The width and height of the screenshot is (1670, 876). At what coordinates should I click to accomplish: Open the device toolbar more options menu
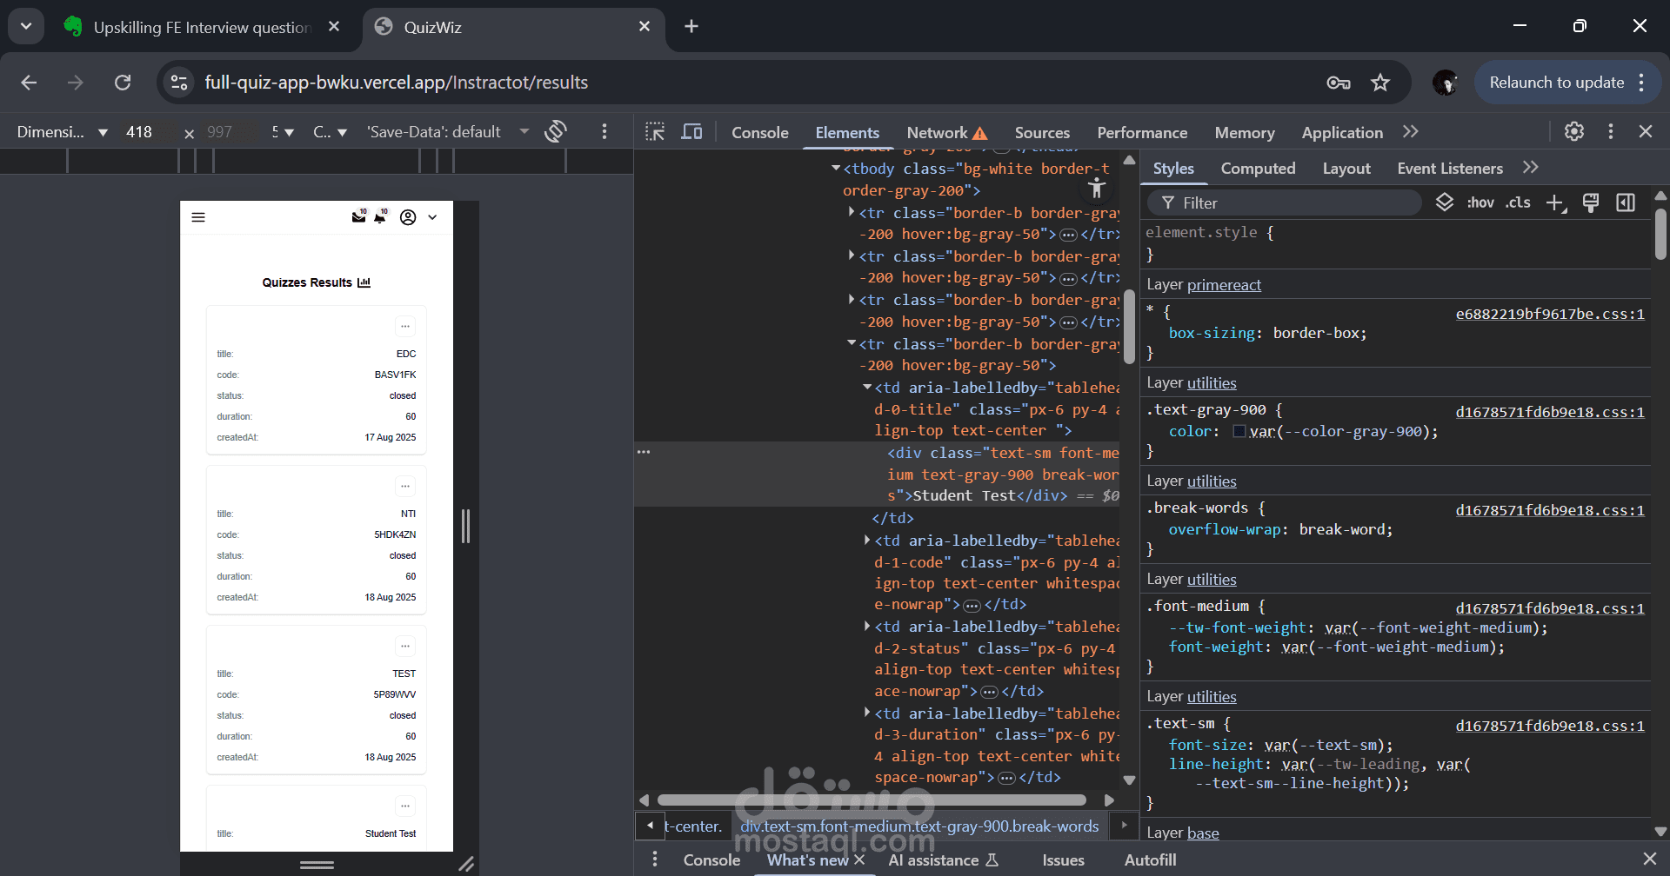pos(605,131)
